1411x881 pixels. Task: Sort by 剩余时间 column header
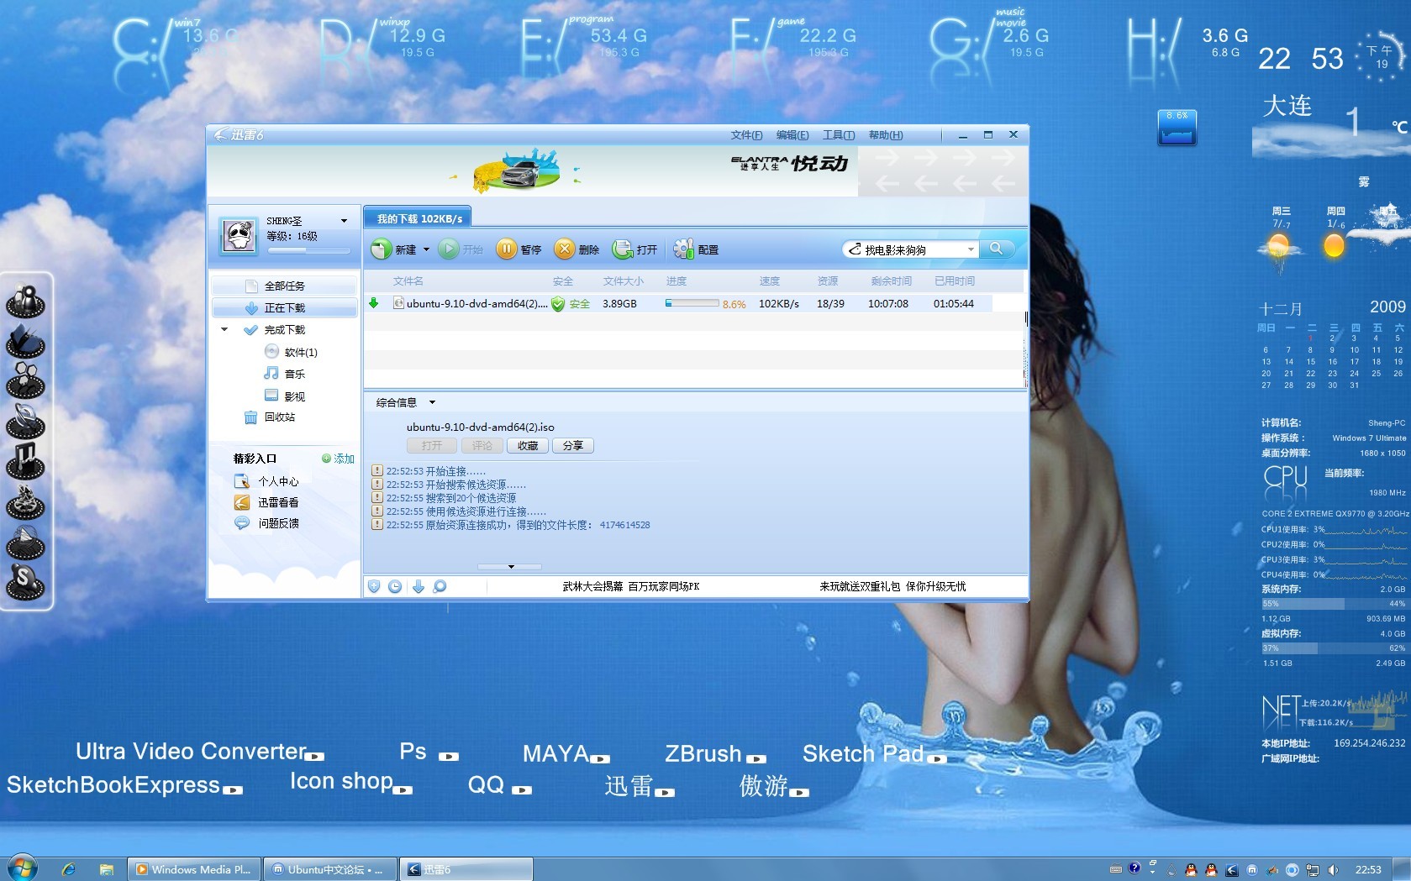tap(891, 281)
